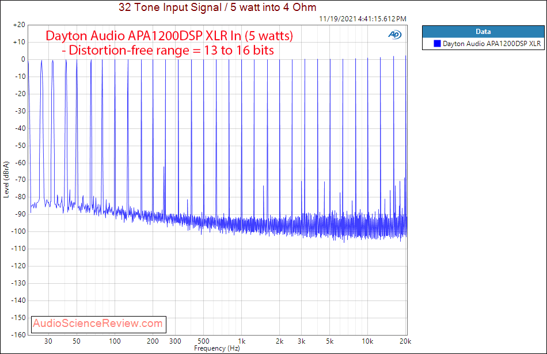Viewport: 547px width, 354px height.
Task: Click the '-100' y-axis tick label
Action: coord(18,231)
